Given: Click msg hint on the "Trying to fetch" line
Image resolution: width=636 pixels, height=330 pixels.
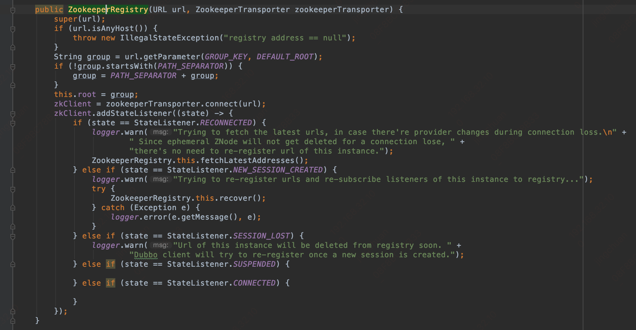Looking at the screenshot, I should pyautogui.click(x=161, y=132).
